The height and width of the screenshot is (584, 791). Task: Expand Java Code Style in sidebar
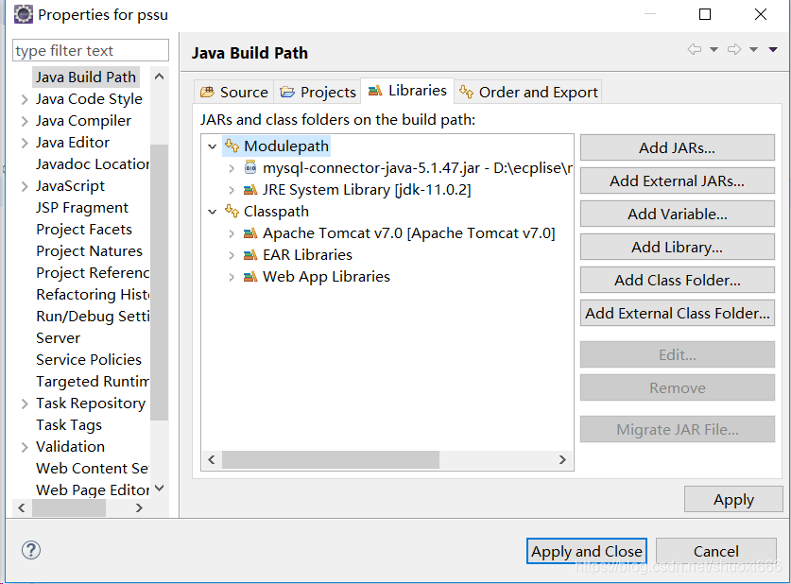25,99
